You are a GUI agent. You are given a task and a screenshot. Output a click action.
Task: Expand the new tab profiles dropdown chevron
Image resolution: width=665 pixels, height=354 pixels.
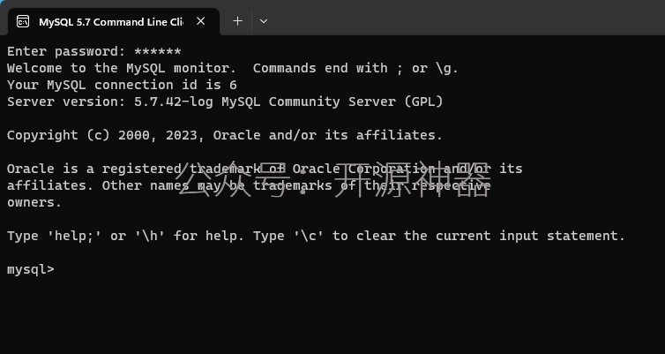264,21
